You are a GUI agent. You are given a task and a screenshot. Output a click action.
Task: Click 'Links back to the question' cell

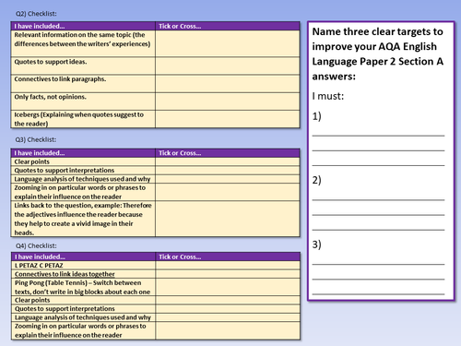(83, 219)
